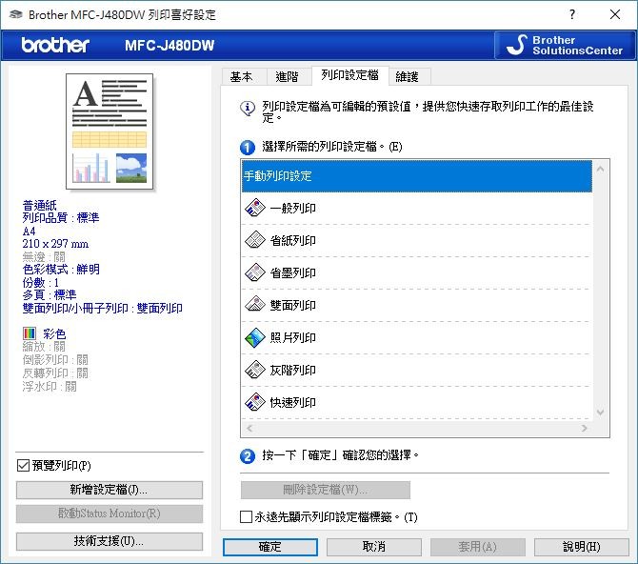The width and height of the screenshot is (638, 564).
Task: Select the 省紙列印 text entry
Action: tap(293, 241)
